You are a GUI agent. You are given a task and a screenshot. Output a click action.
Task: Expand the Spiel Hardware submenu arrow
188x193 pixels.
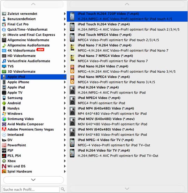65,171
